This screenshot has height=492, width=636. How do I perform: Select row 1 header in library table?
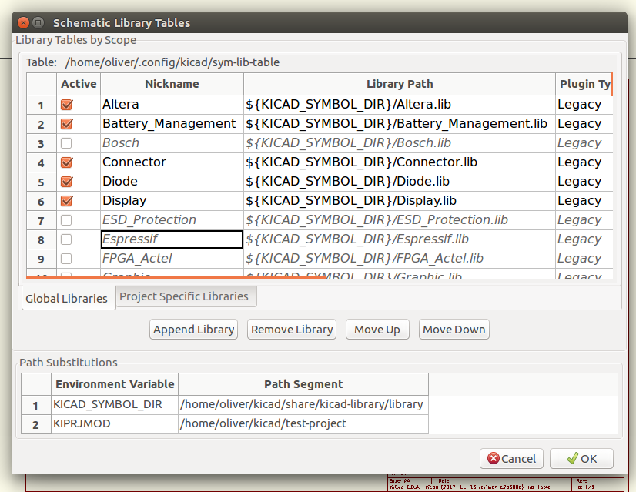click(42, 105)
